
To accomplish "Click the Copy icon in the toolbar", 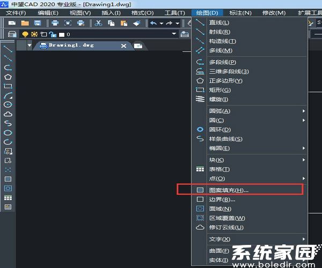I will coord(111,23).
